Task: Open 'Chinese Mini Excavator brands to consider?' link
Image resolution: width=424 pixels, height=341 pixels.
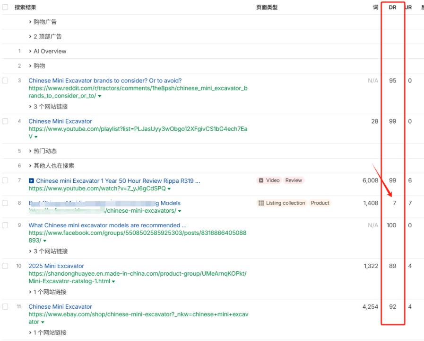Action: [105, 81]
